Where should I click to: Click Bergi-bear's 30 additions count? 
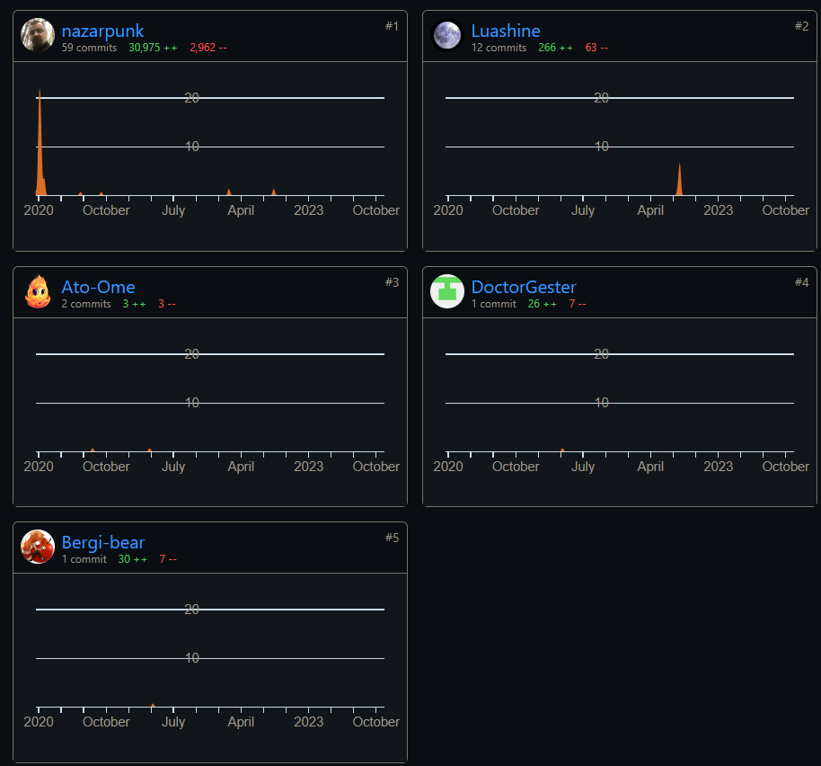[x=132, y=559]
